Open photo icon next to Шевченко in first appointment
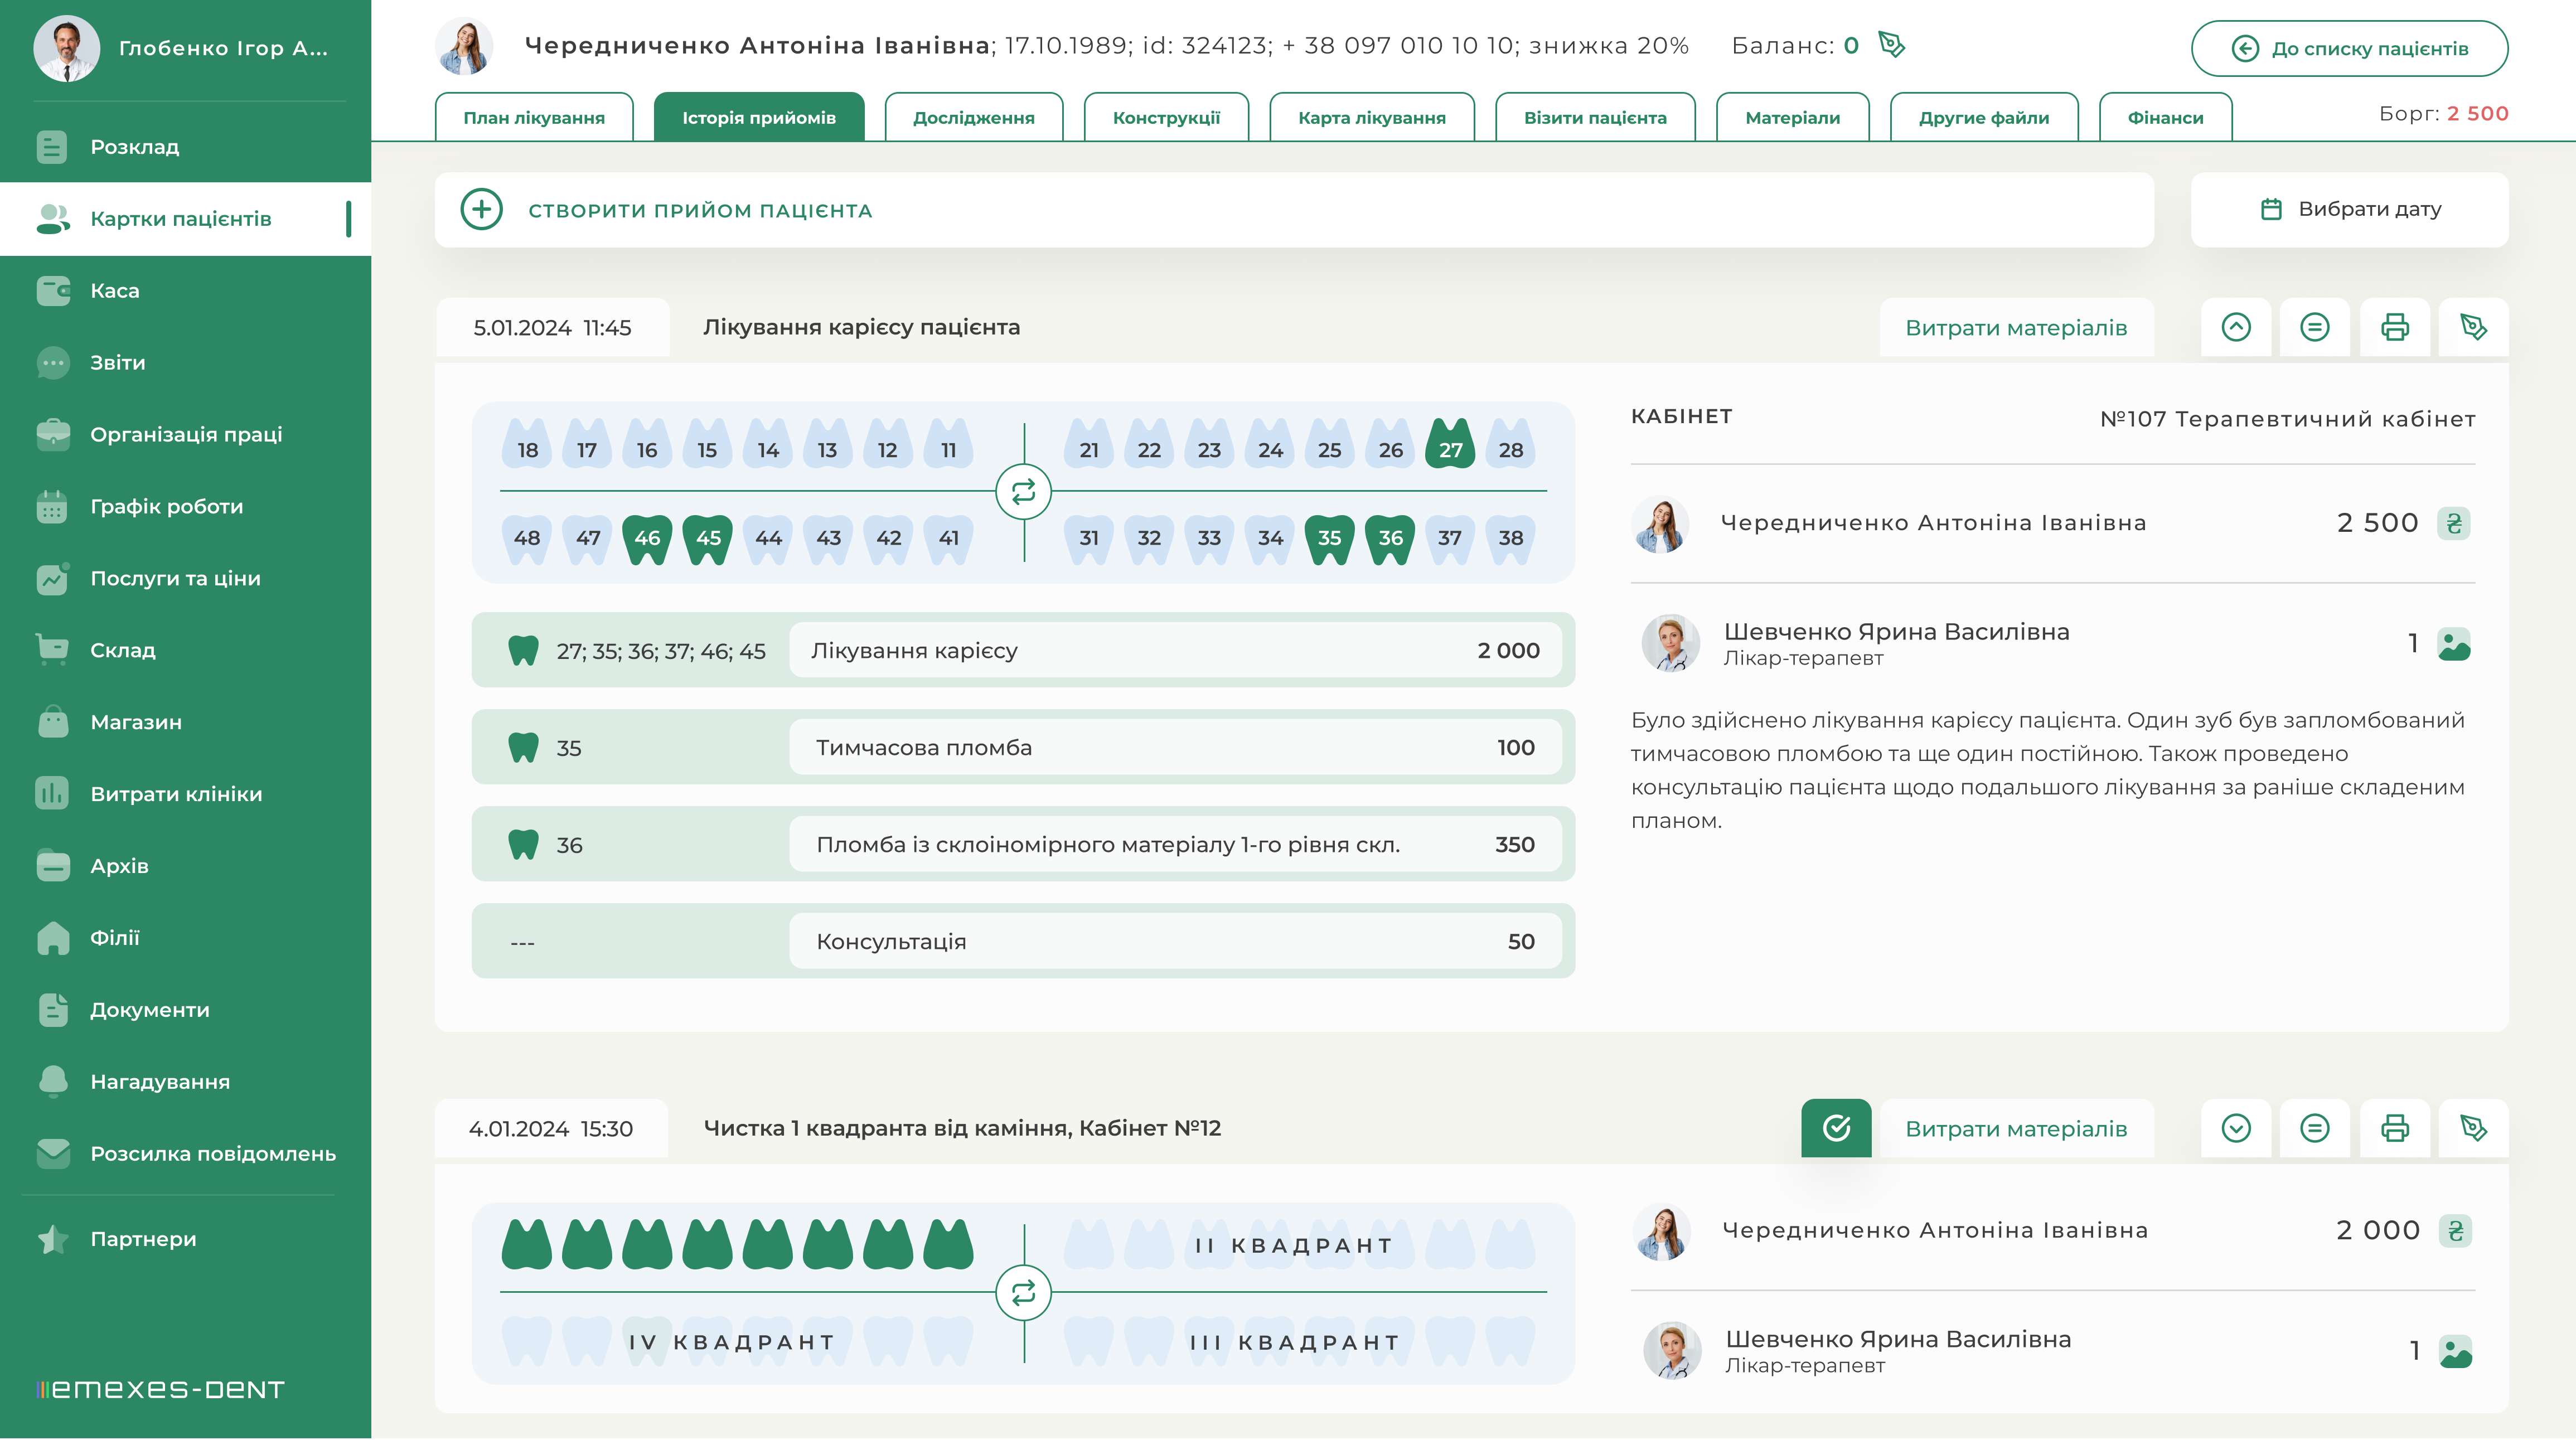The image size is (2576, 1440). (x=2453, y=645)
